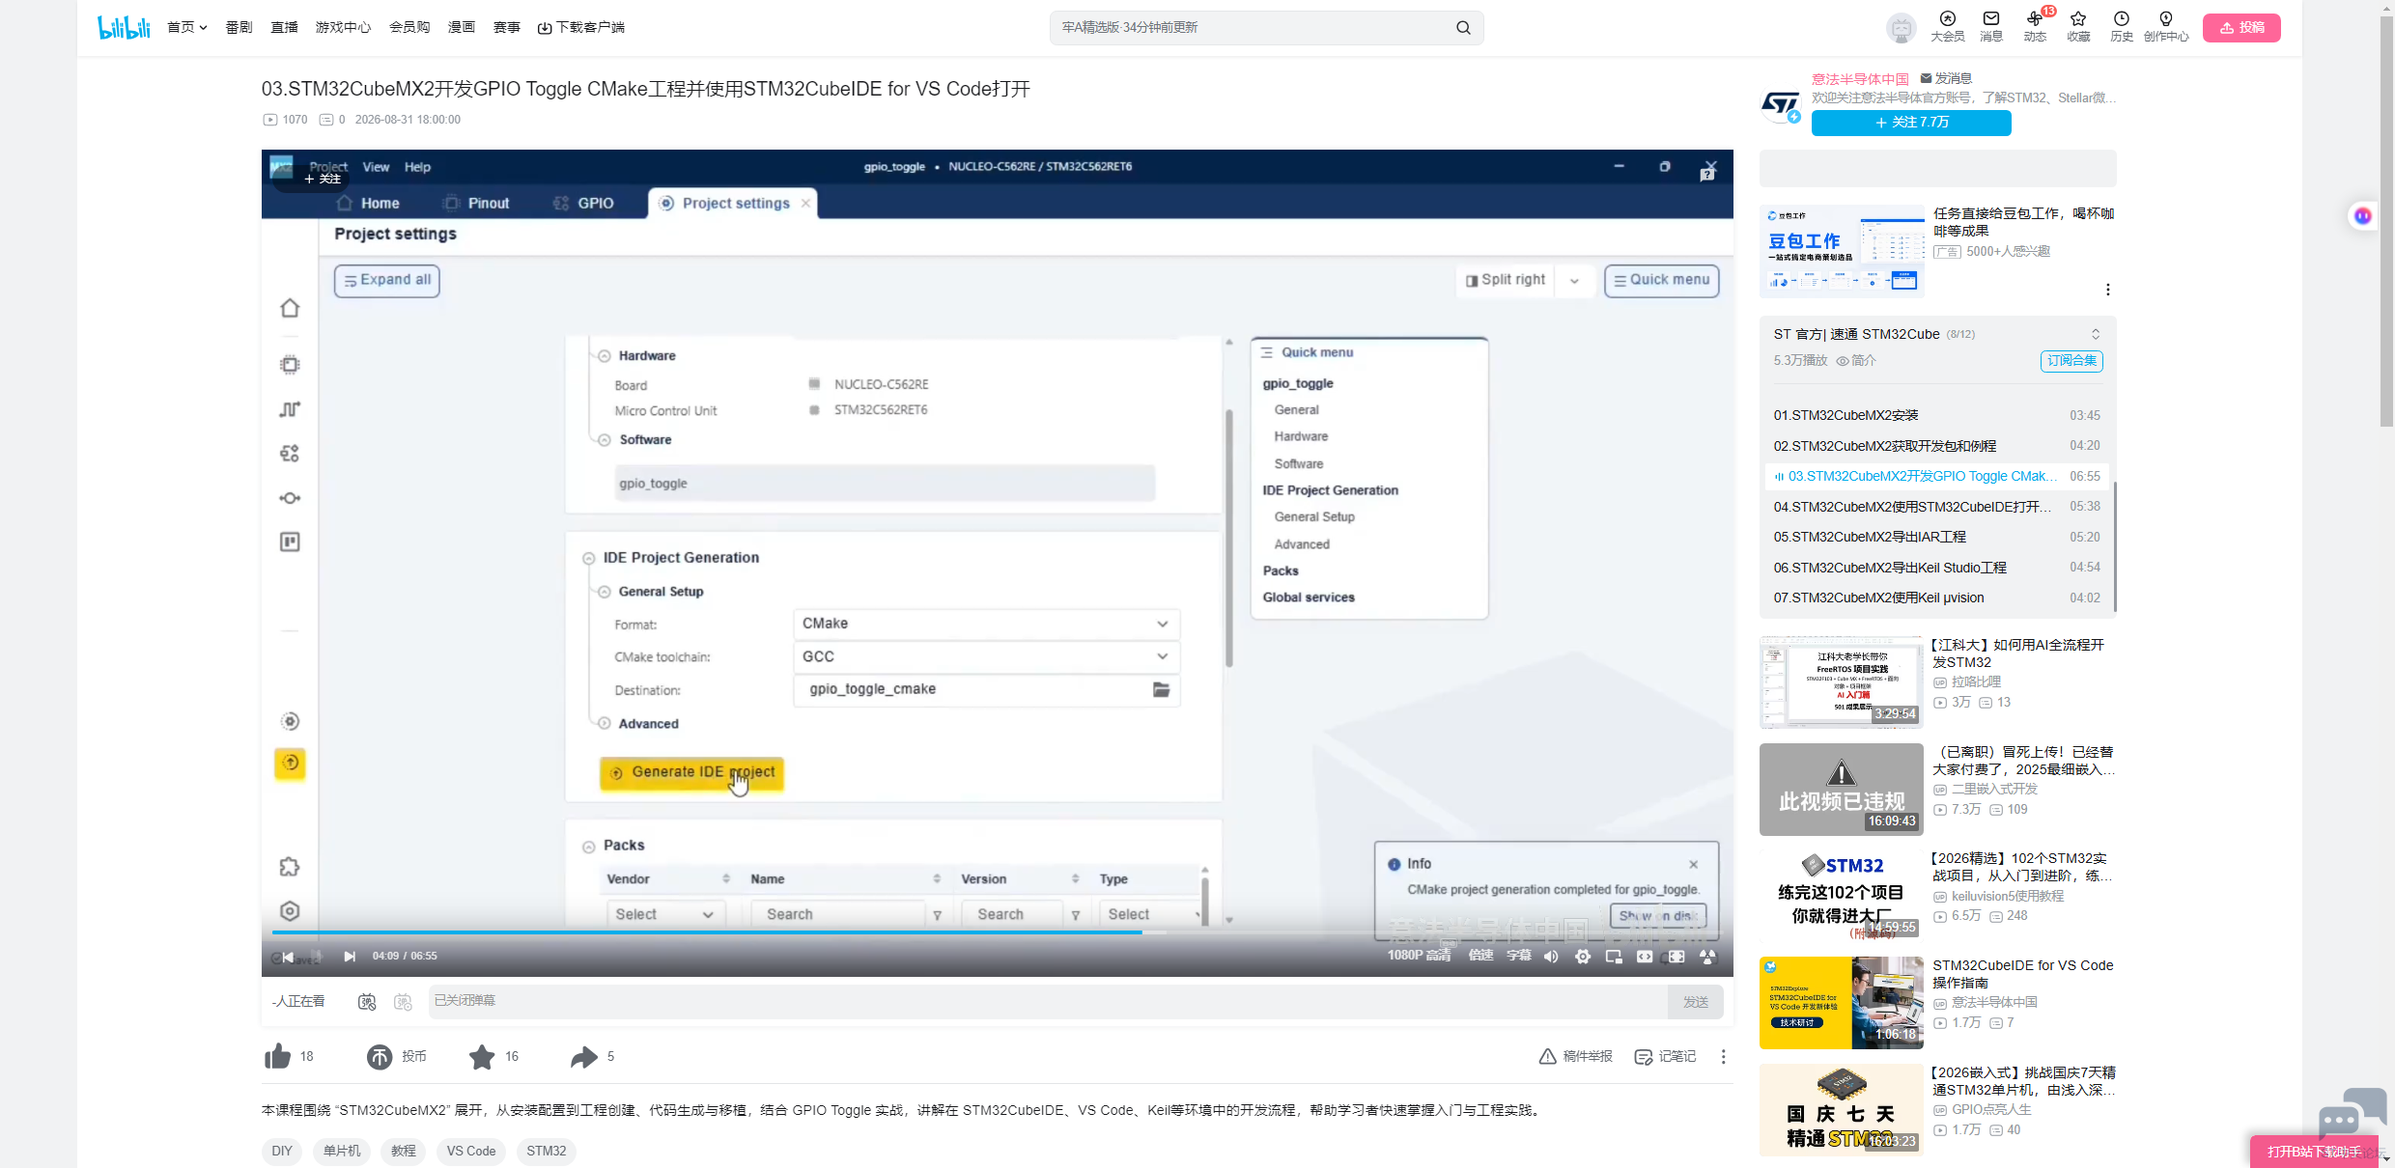Open player settings gear icon

(x=1583, y=957)
